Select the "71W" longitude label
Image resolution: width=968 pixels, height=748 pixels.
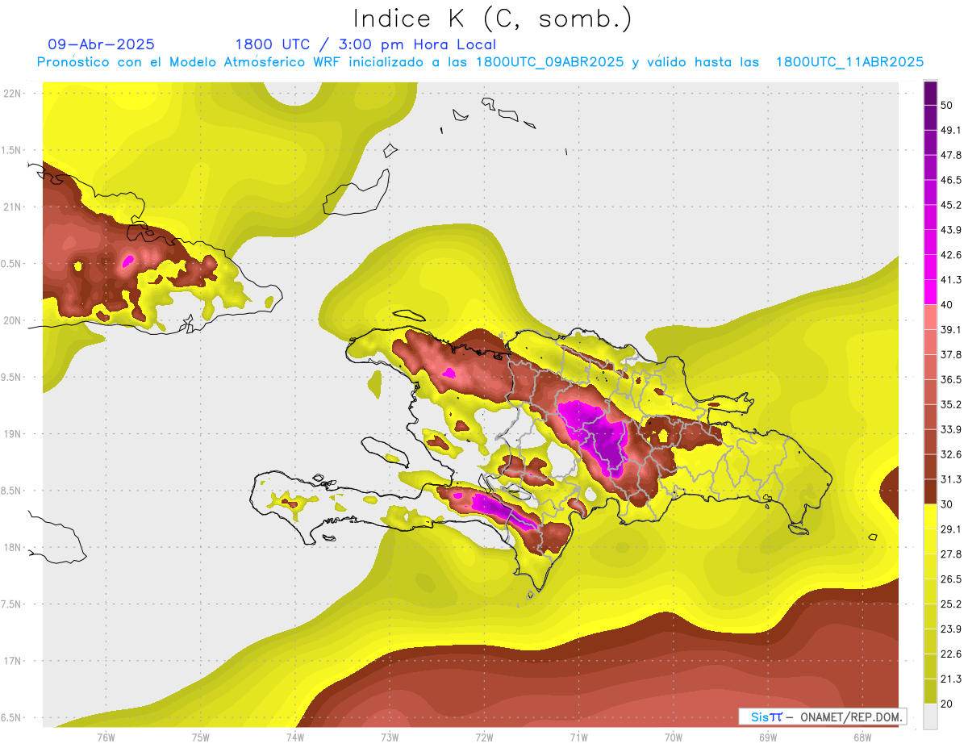coord(578,737)
